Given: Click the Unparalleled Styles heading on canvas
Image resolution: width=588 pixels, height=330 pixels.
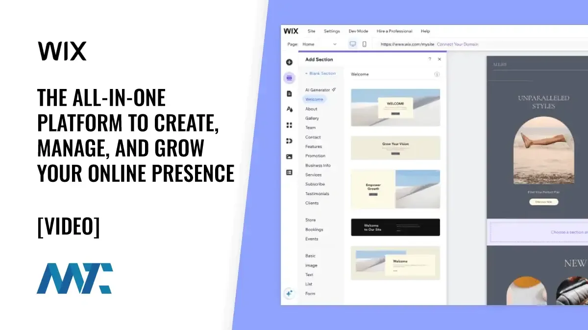Looking at the screenshot, I should point(543,102).
